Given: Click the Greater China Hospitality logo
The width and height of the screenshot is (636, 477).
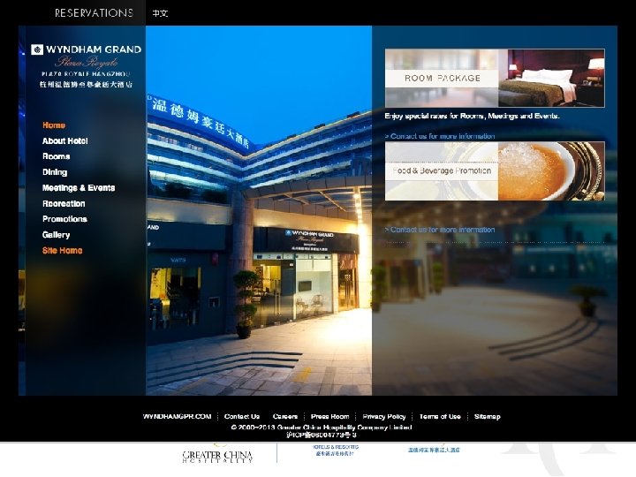Looking at the screenshot, I should pos(217,456).
